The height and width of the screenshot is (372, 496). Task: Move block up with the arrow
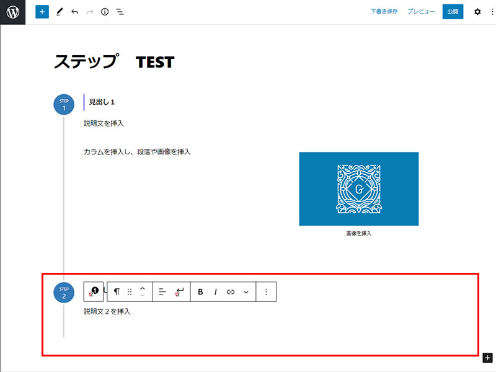(143, 288)
